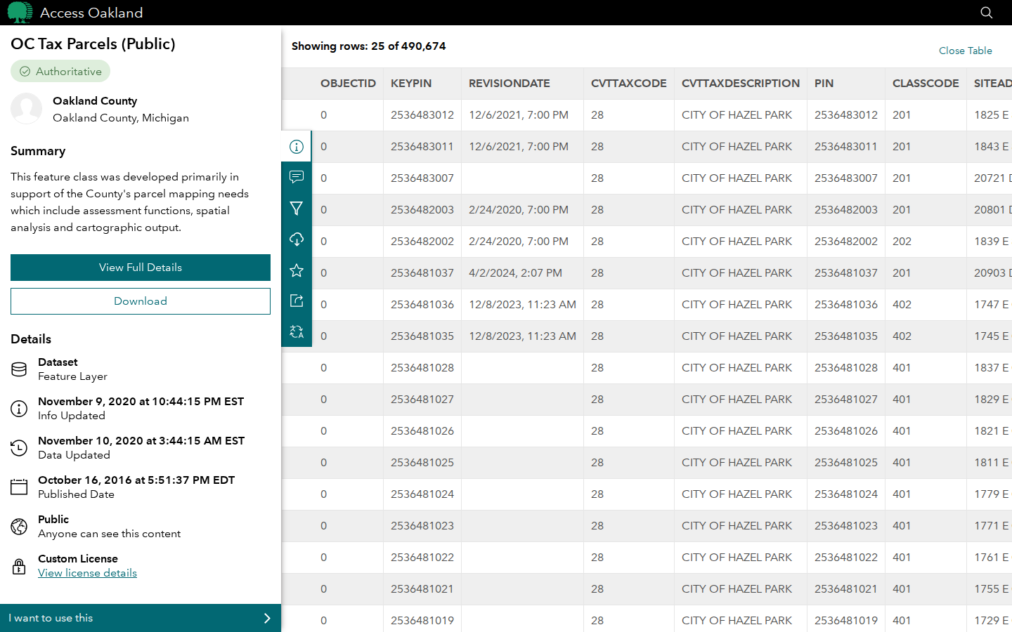The image size is (1012, 632).
Task: Click the Data Updated history clock icon
Action: coord(19,448)
